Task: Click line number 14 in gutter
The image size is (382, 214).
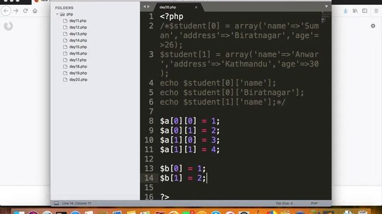Action: click(x=149, y=178)
